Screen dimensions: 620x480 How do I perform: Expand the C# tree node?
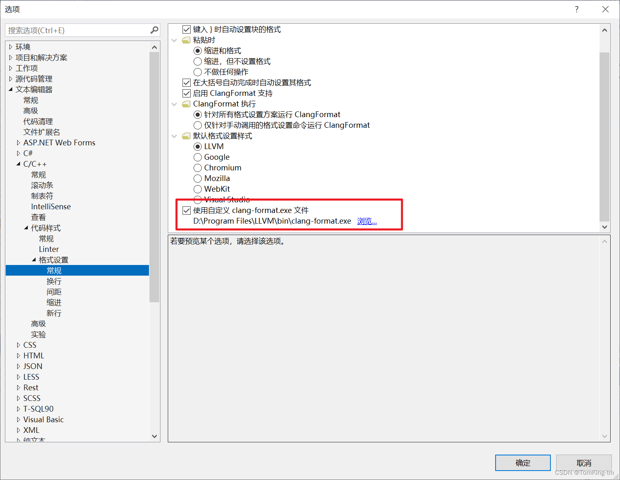point(18,153)
